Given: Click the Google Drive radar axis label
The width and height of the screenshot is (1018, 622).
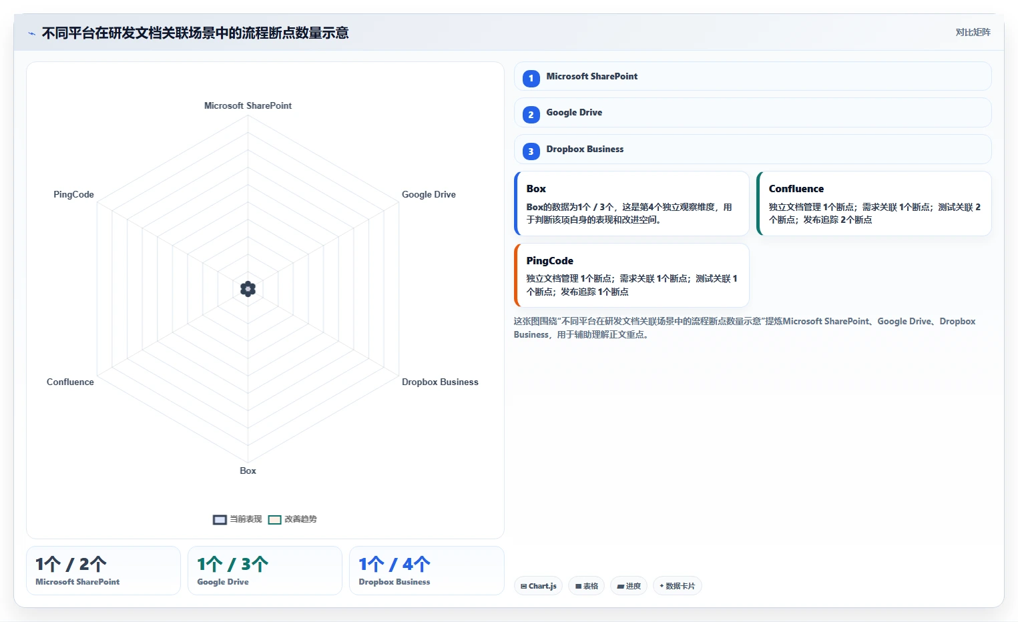Looking at the screenshot, I should [x=429, y=194].
